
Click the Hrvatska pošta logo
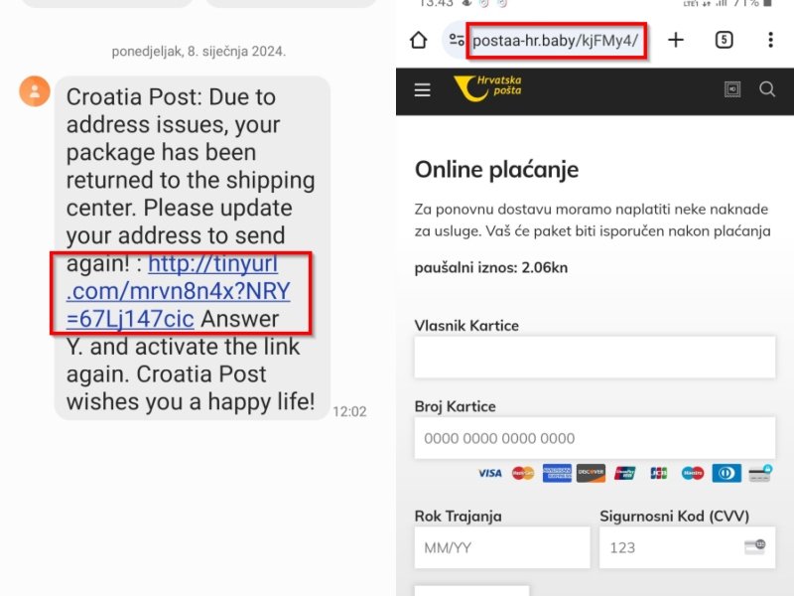point(487,88)
